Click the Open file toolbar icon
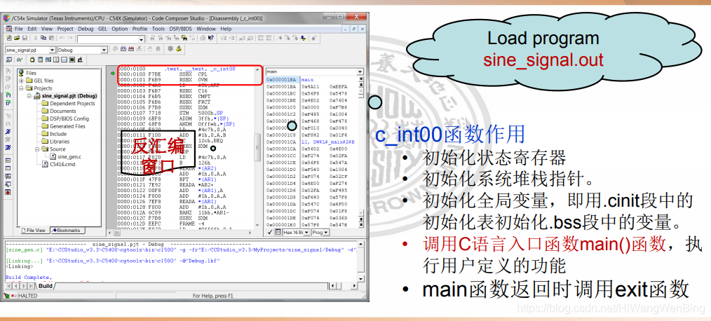The height and width of the screenshot is (321, 711). point(17,38)
